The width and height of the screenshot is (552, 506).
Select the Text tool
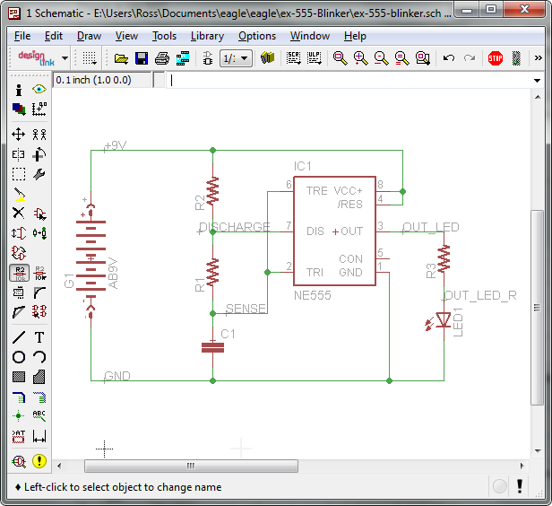point(39,337)
